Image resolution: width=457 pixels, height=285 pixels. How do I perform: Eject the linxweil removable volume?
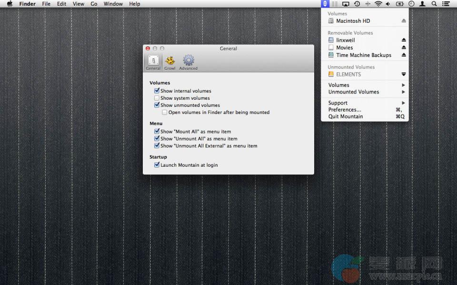[x=404, y=40]
